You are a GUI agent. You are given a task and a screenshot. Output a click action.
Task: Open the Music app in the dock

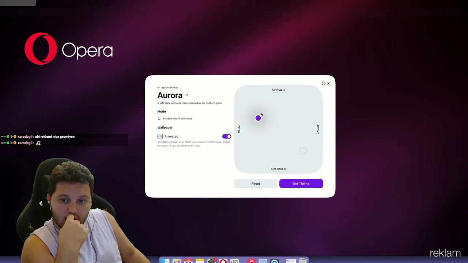251,261
